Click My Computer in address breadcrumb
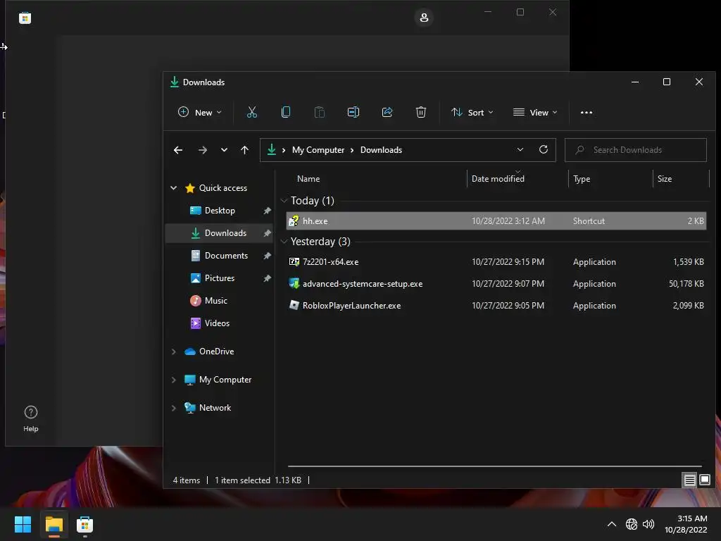The image size is (721, 541). coord(318,150)
